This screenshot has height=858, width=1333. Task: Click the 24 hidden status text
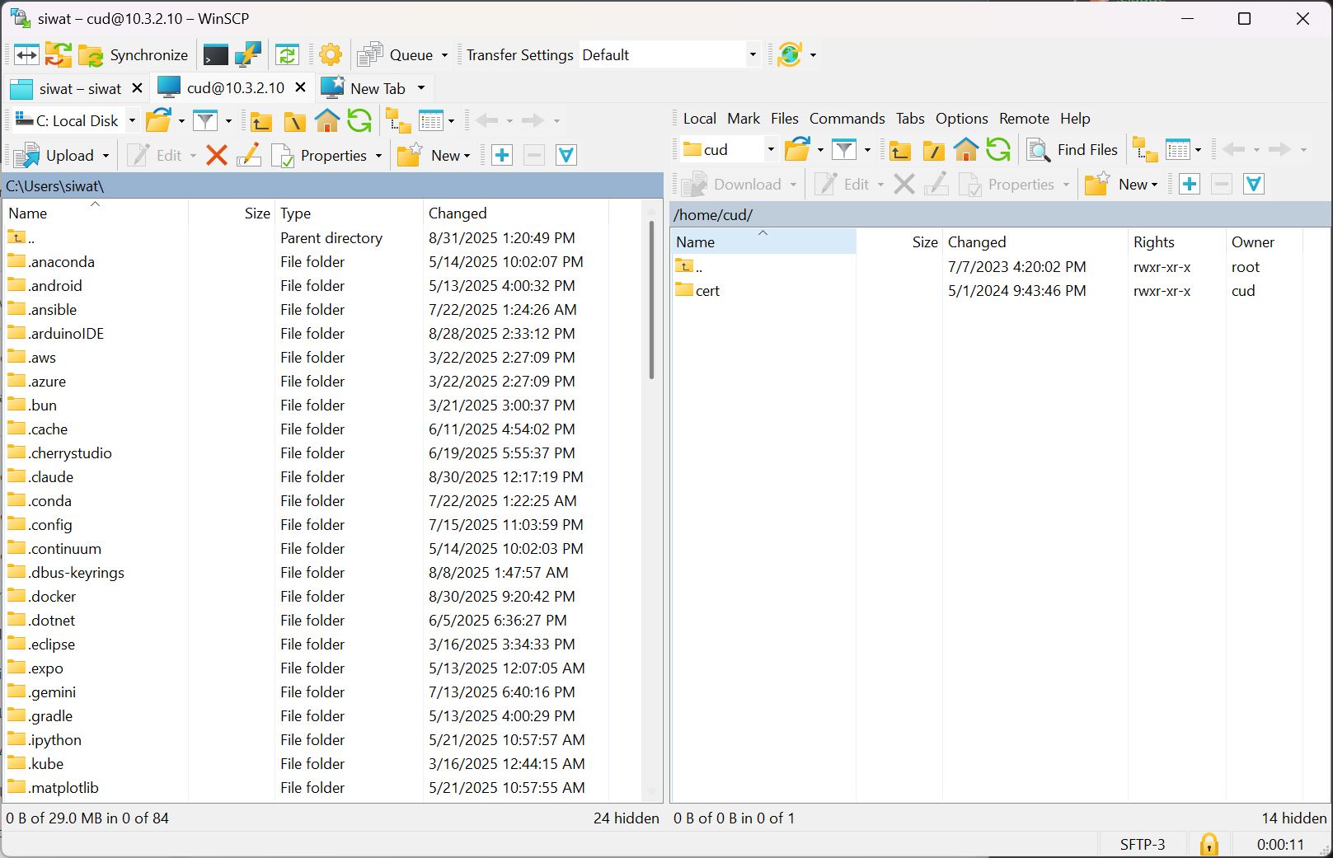(626, 818)
